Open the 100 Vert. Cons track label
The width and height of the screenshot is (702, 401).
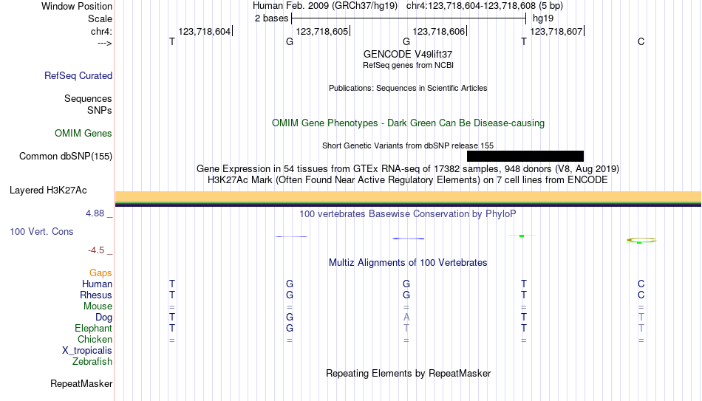(x=41, y=231)
